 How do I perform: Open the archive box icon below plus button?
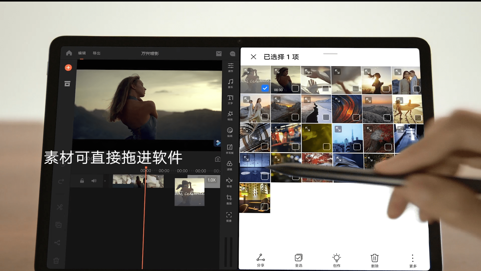(67, 84)
